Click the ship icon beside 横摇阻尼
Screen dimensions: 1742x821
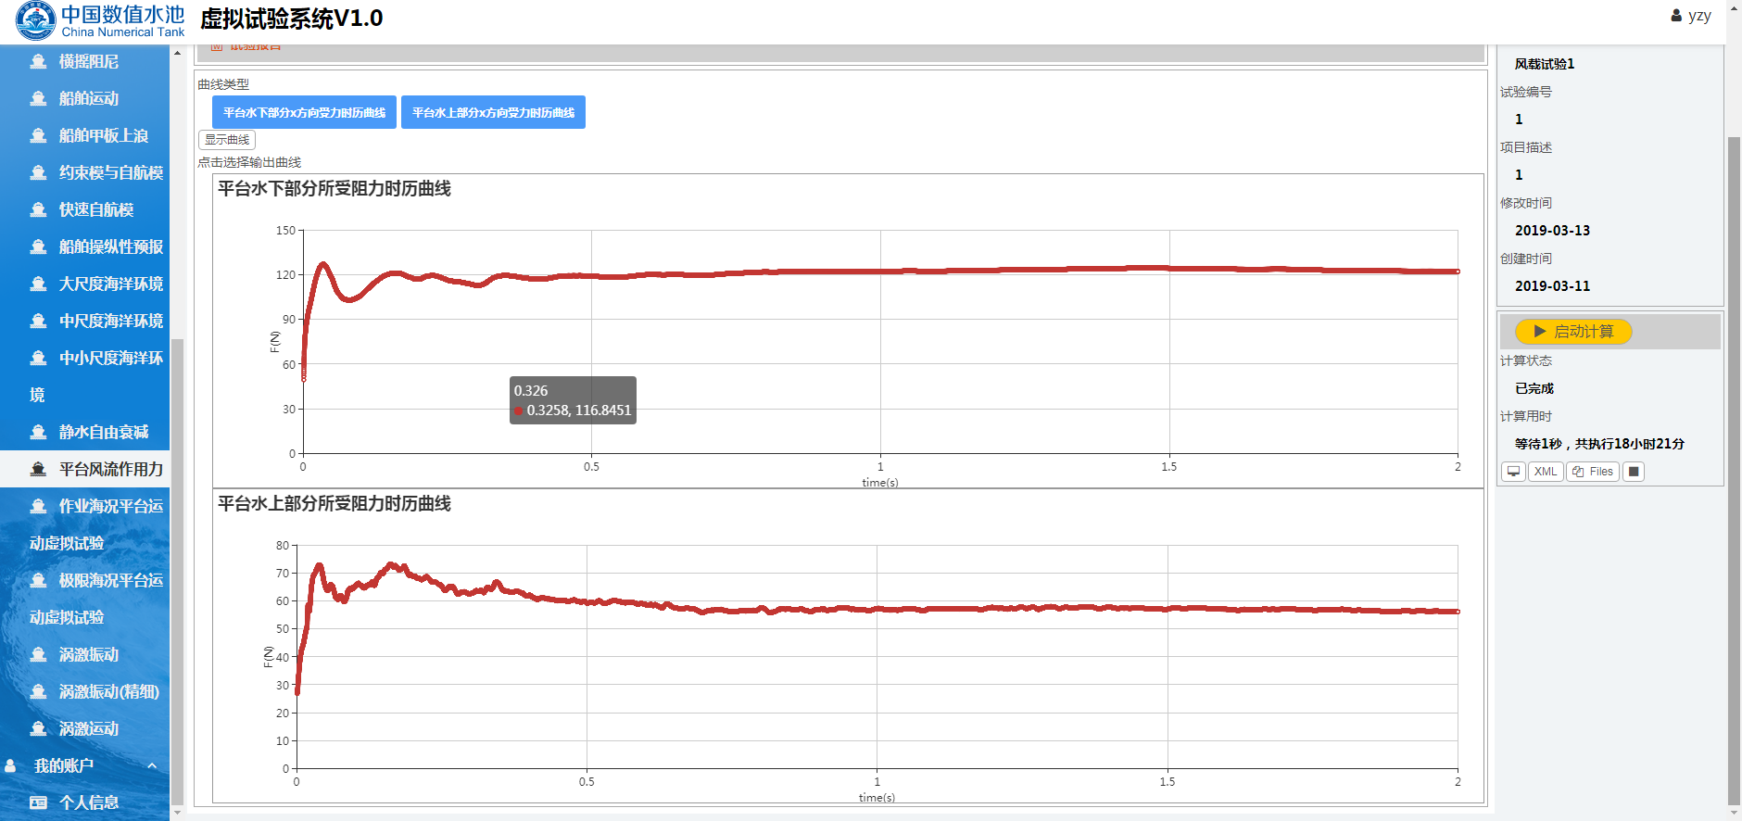[x=38, y=62]
